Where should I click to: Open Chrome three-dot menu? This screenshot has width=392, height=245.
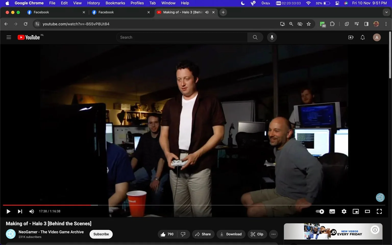[x=386, y=24]
